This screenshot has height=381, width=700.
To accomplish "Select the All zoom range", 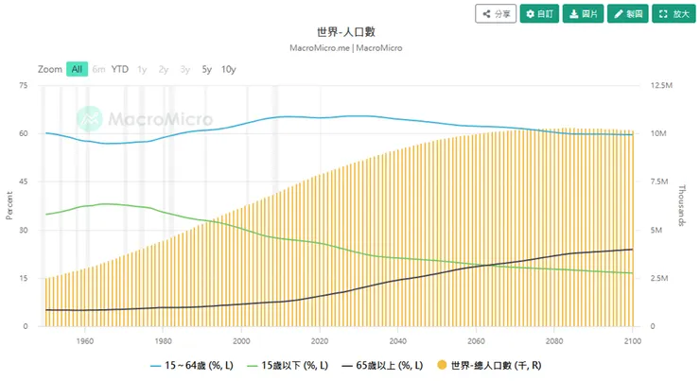I will [x=77, y=69].
